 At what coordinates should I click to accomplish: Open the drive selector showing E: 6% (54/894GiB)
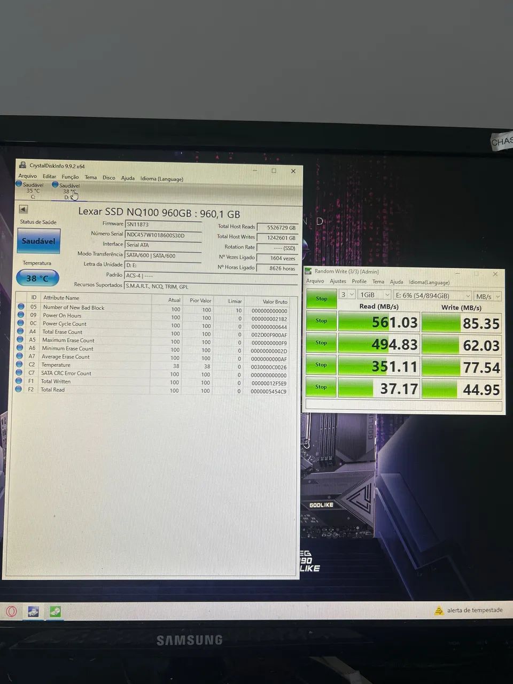[432, 296]
